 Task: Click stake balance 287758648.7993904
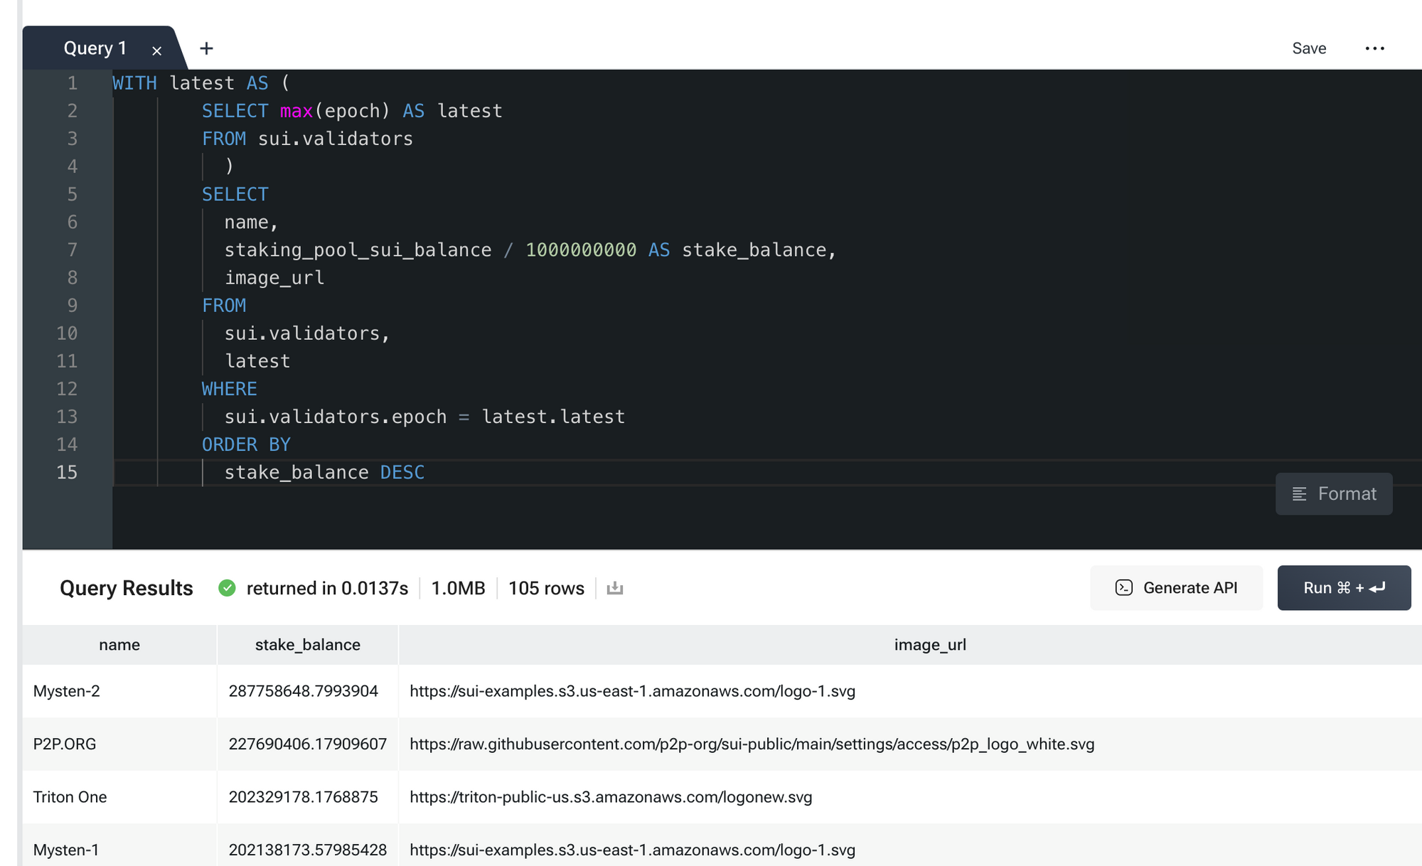(x=304, y=691)
